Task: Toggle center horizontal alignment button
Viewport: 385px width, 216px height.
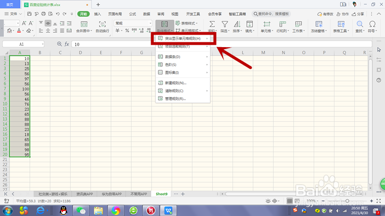Action: tap(48, 31)
